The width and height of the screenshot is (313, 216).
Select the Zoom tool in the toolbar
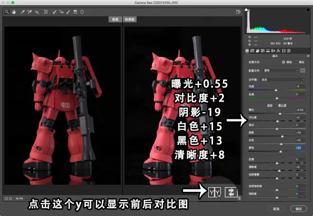tap(7, 12)
